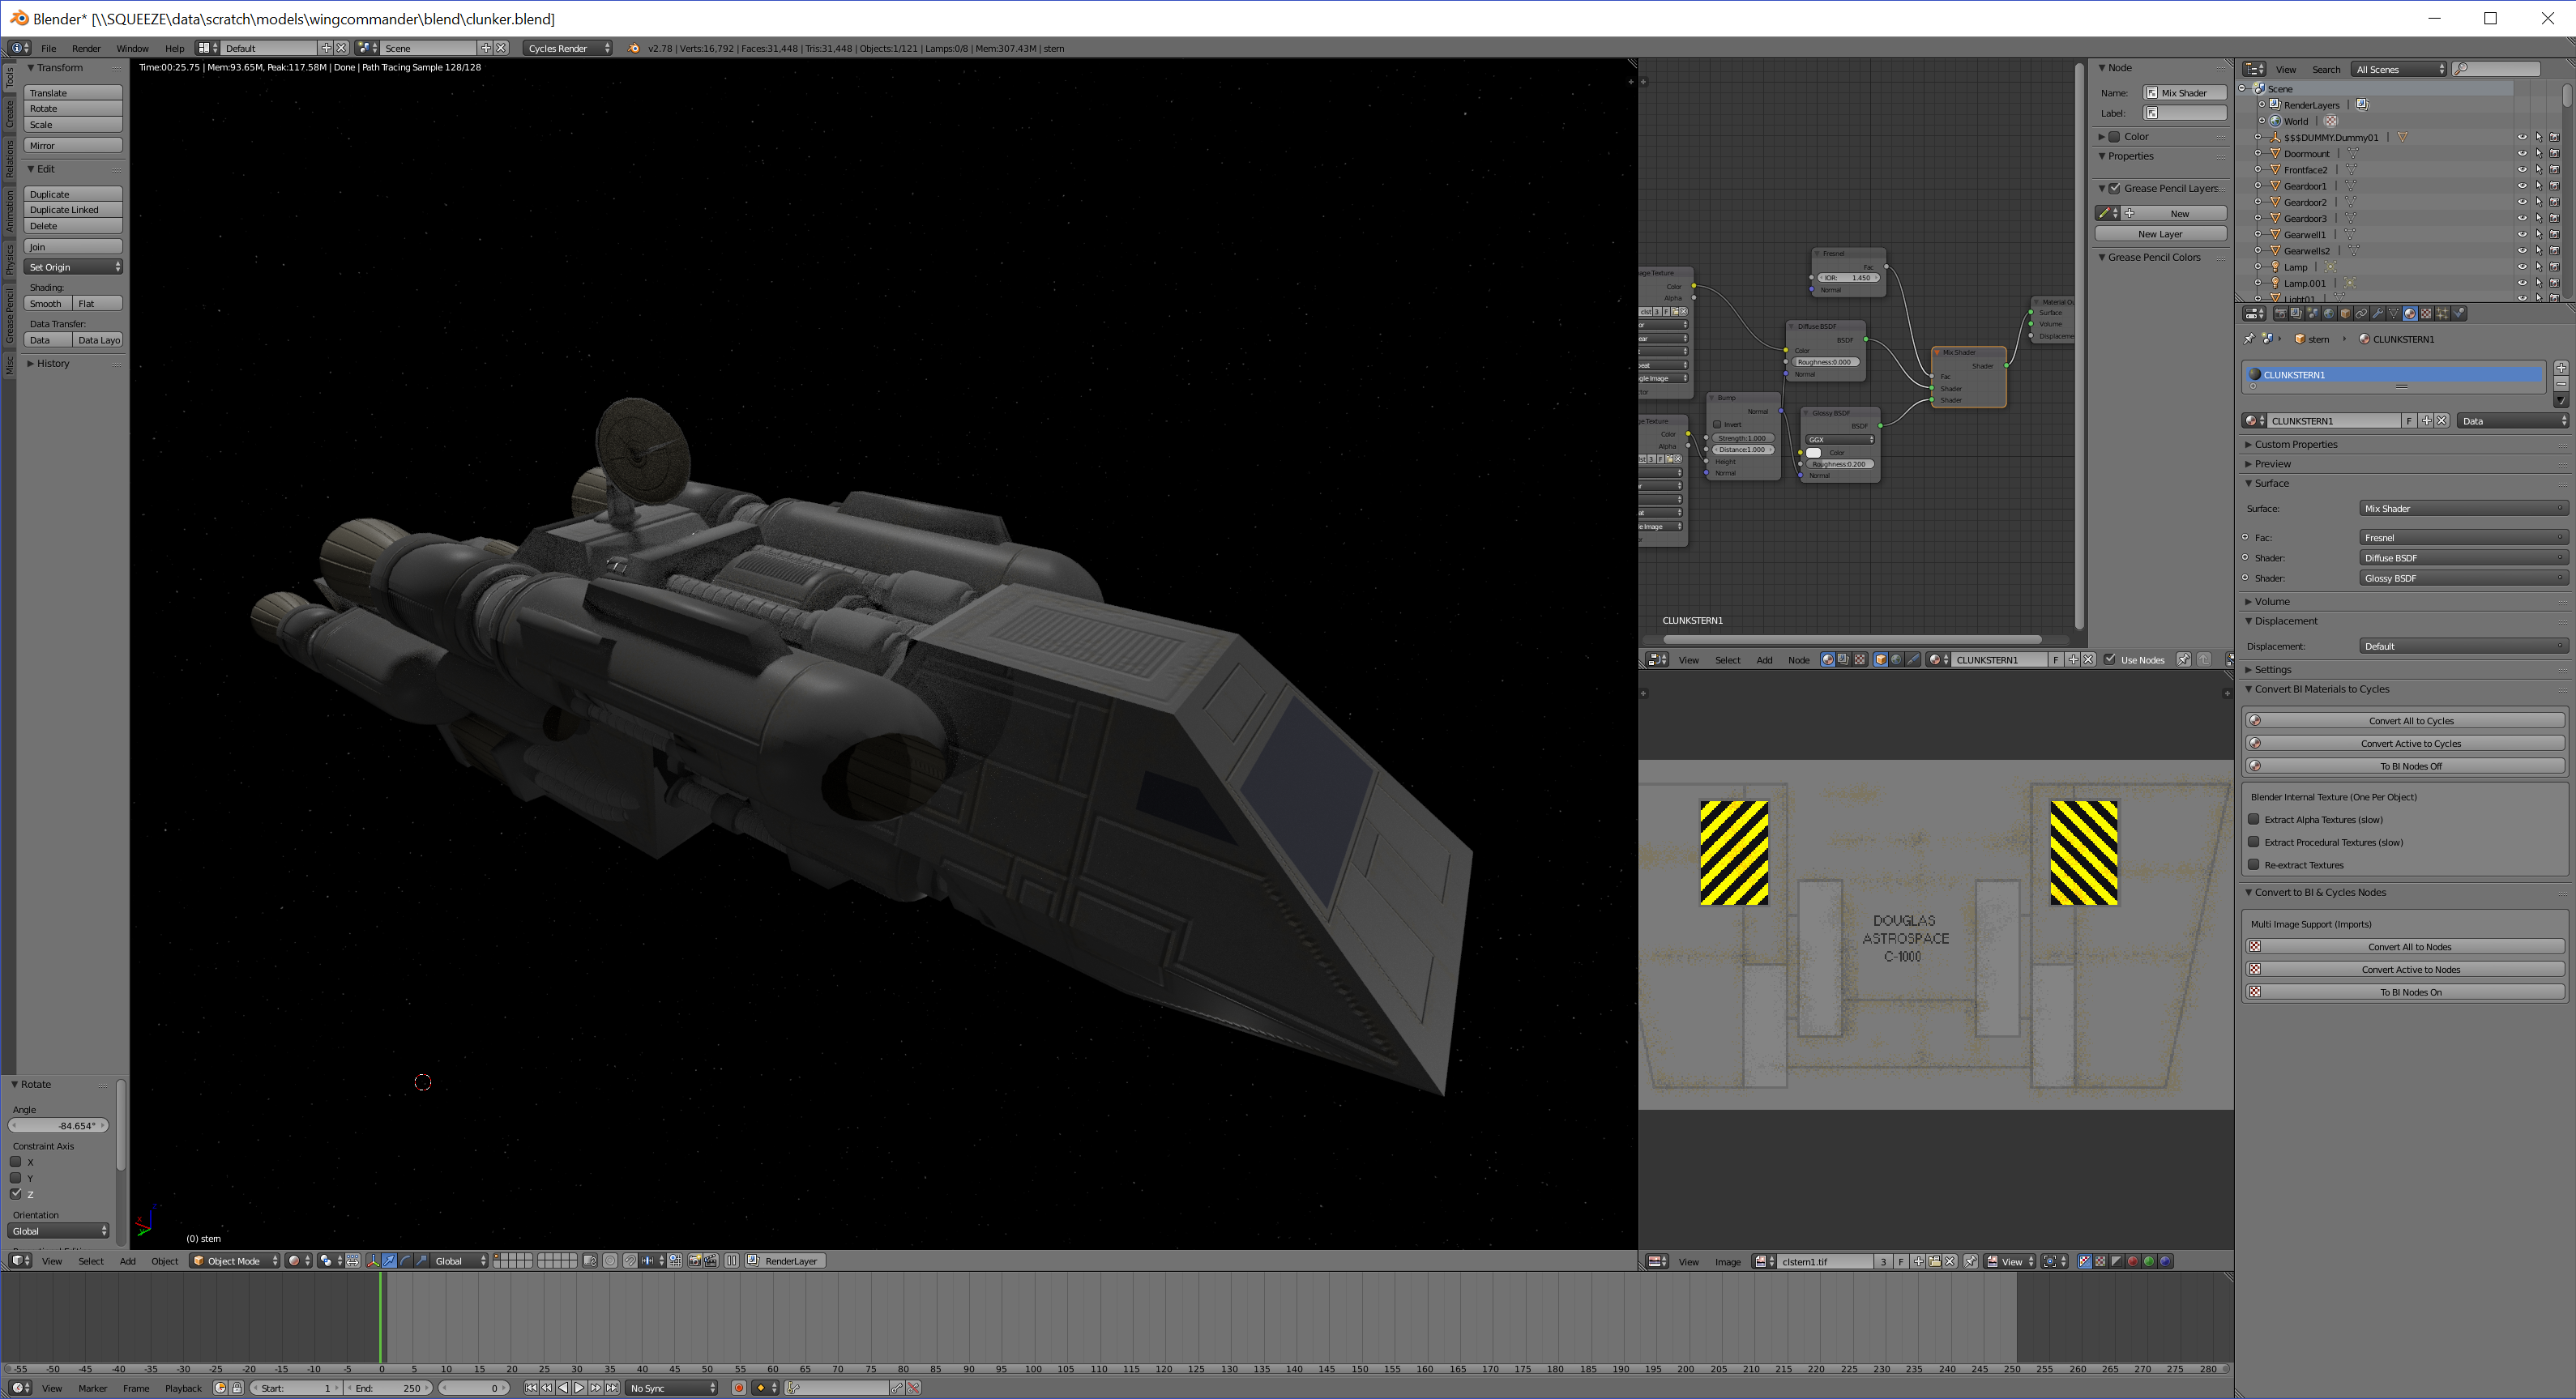Hide the Doormount object in outliner
The width and height of the screenshot is (2576, 1399).
2521,154
